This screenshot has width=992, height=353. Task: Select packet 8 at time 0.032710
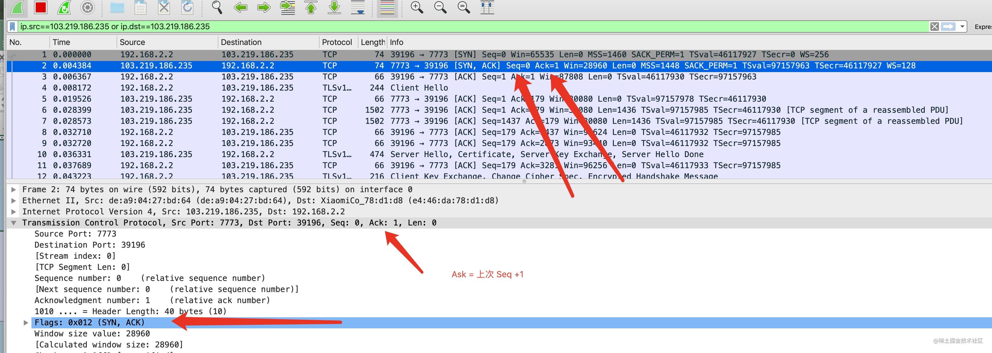coord(499,132)
